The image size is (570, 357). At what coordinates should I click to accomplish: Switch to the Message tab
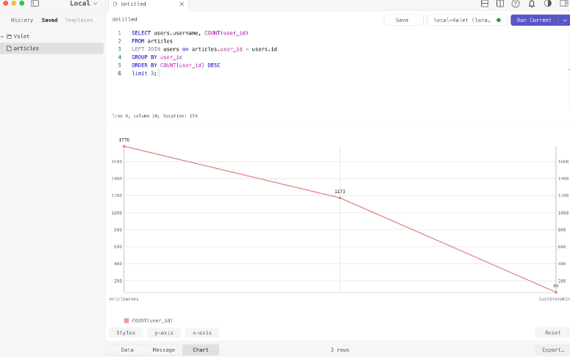point(164,350)
